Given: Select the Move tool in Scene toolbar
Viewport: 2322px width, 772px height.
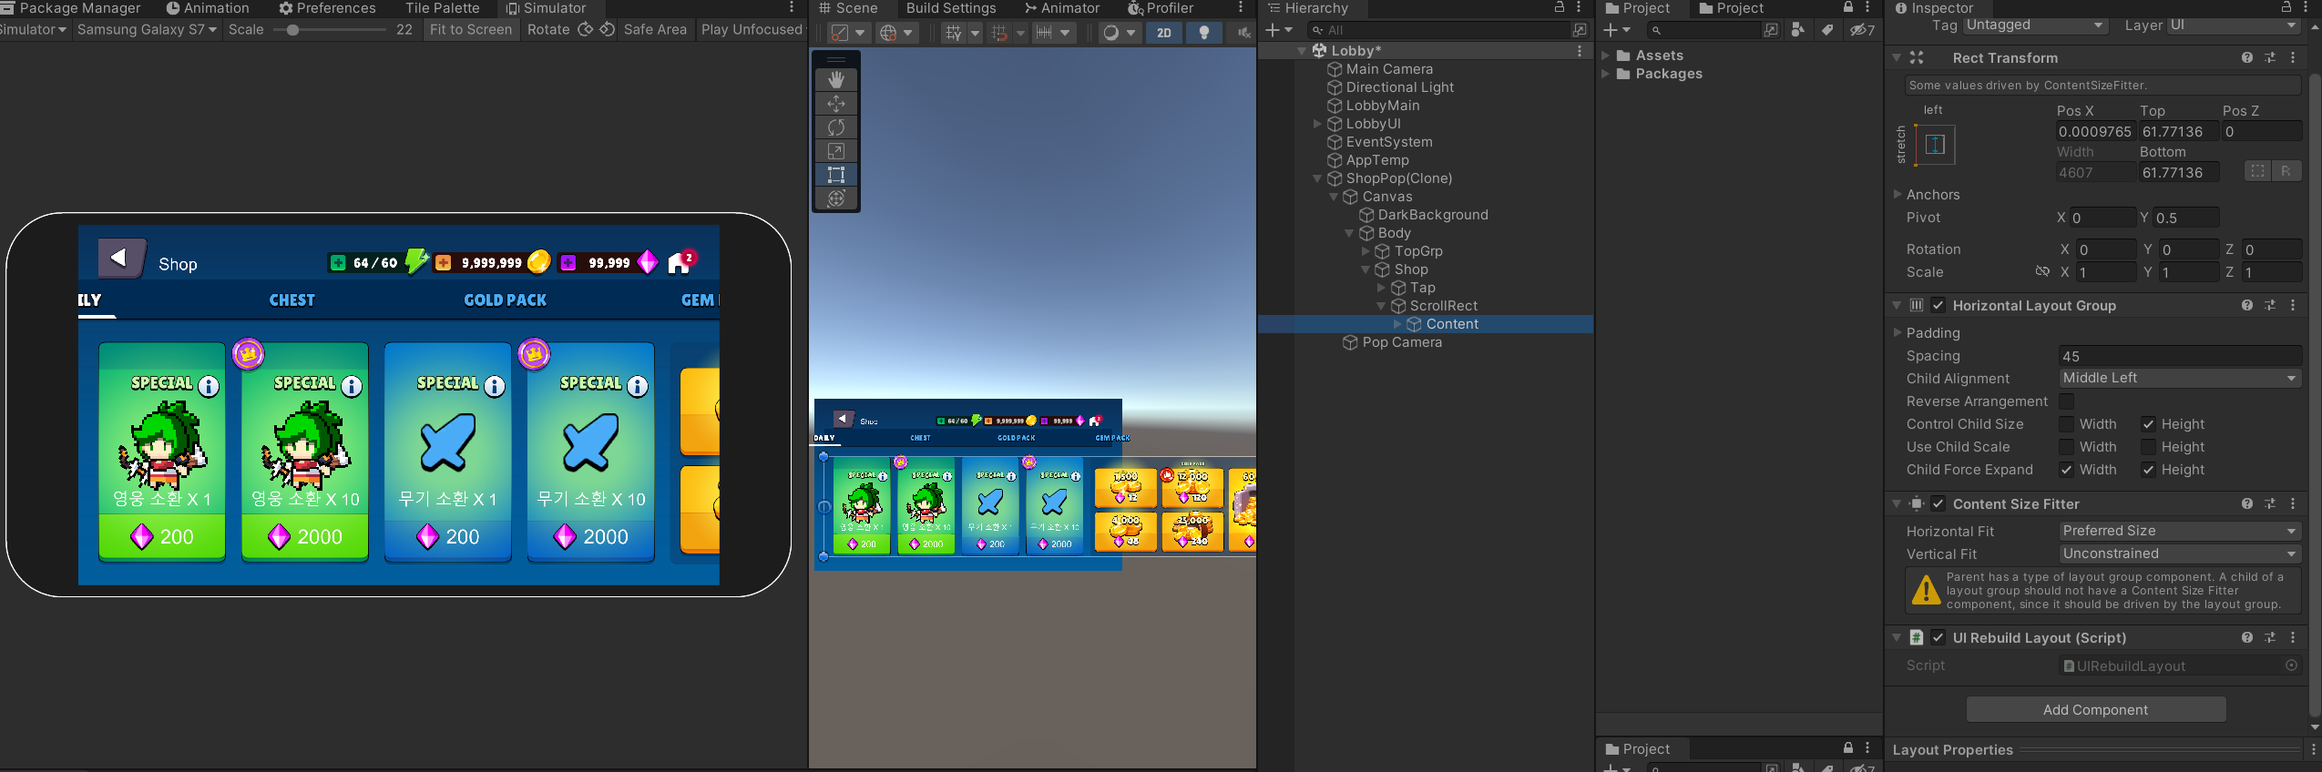Looking at the screenshot, I should pos(835,104).
